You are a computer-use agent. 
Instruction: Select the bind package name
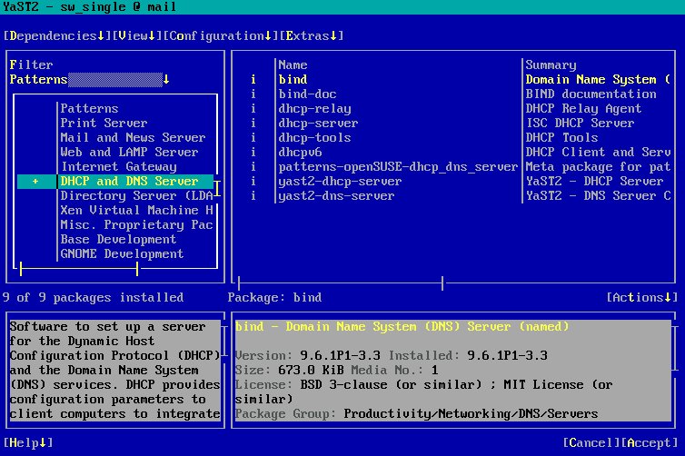click(293, 80)
